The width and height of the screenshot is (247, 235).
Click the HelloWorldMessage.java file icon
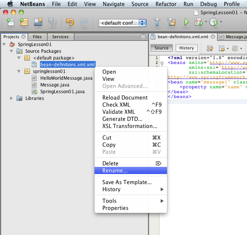click(x=34, y=78)
